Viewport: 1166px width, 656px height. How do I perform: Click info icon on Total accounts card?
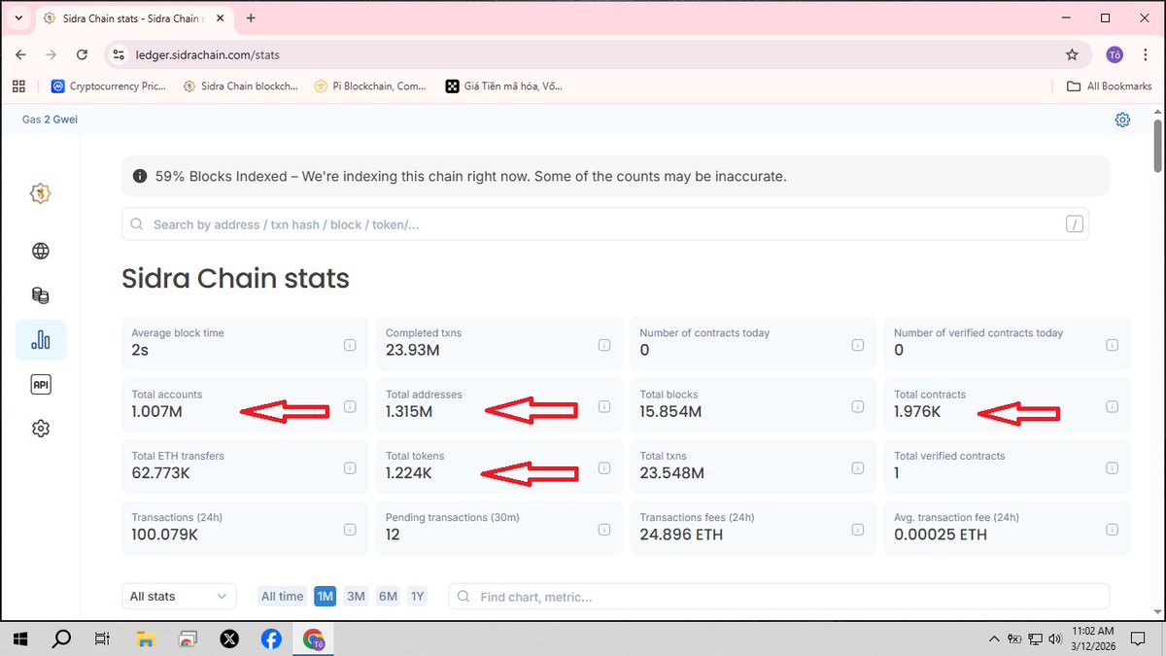[x=350, y=406]
